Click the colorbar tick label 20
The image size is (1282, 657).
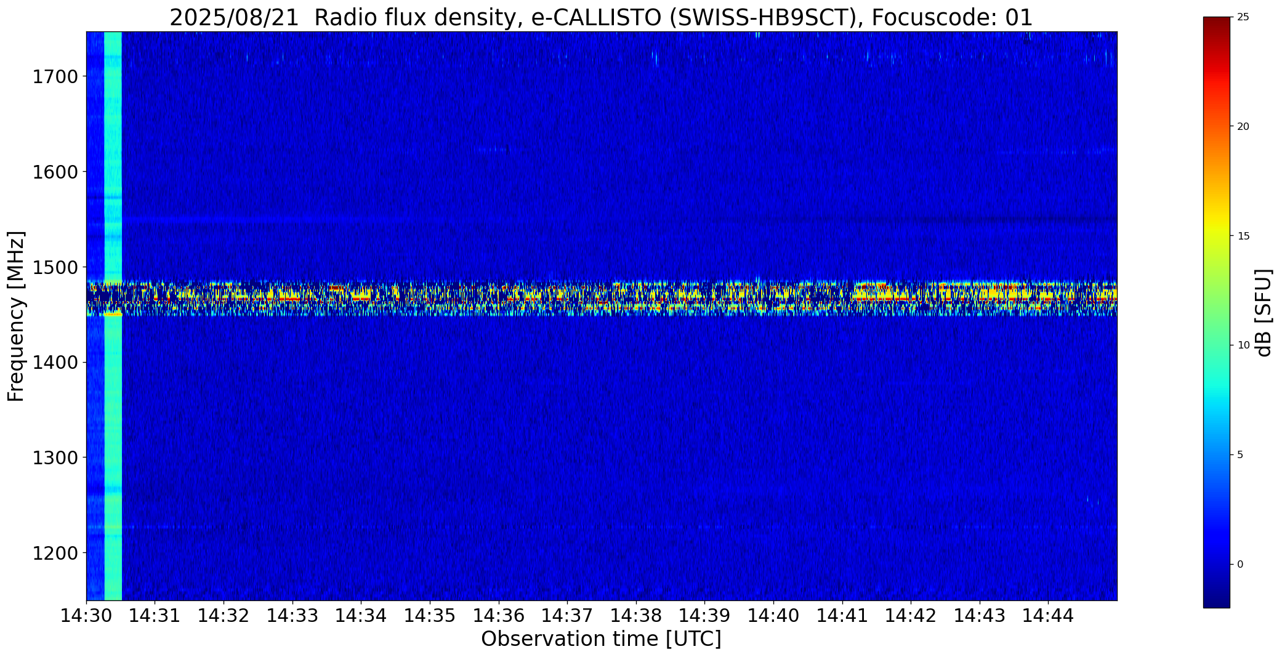click(1243, 126)
